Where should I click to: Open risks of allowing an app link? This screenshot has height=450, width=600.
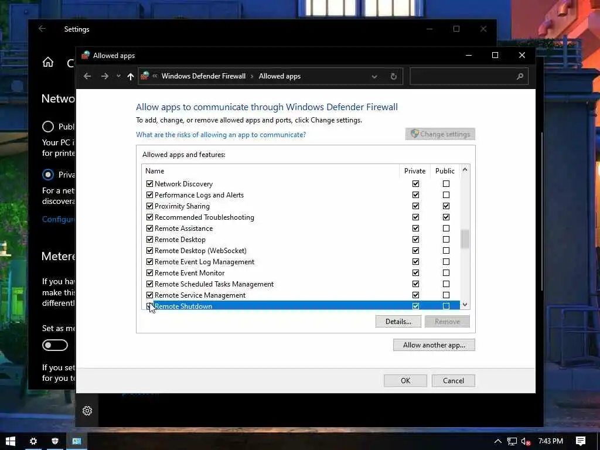pyautogui.click(x=221, y=135)
